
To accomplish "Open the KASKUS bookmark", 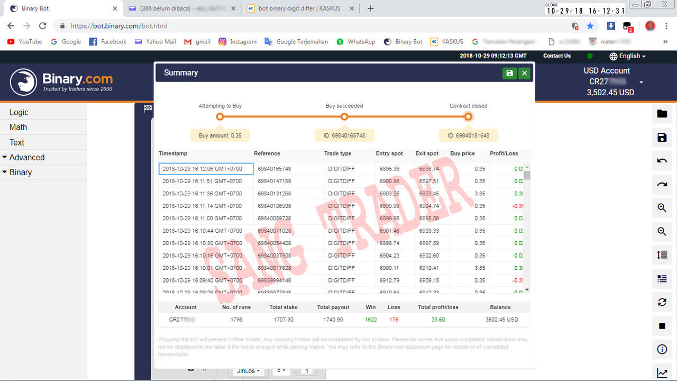I will coord(446,41).
